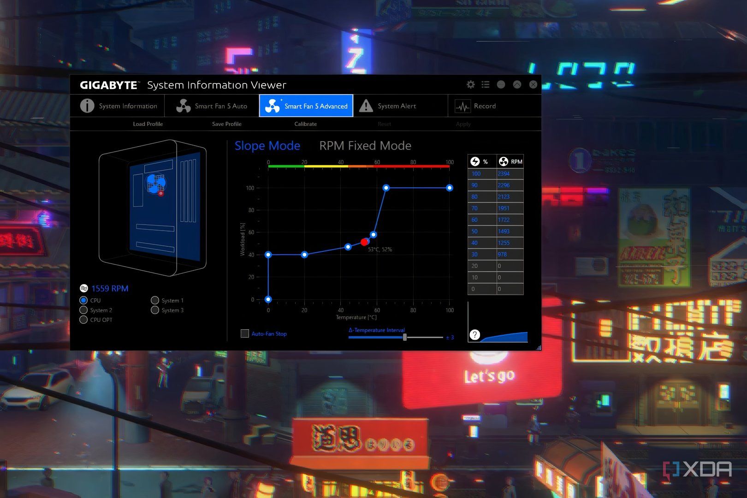Switch to RPM Fixed Mode
This screenshot has width=747, height=498.
point(365,146)
